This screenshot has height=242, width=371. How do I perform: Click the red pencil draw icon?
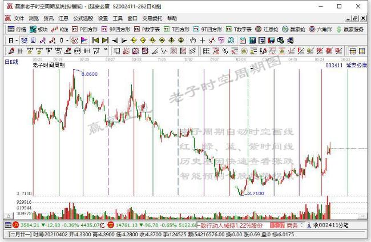pyautogui.click(x=11, y=51)
